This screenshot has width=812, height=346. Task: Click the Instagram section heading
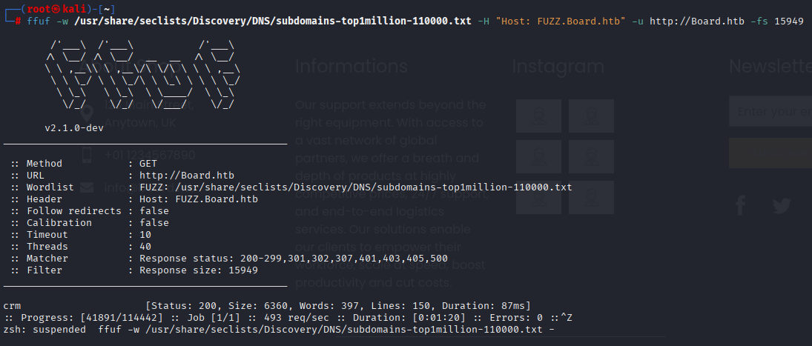coord(558,67)
